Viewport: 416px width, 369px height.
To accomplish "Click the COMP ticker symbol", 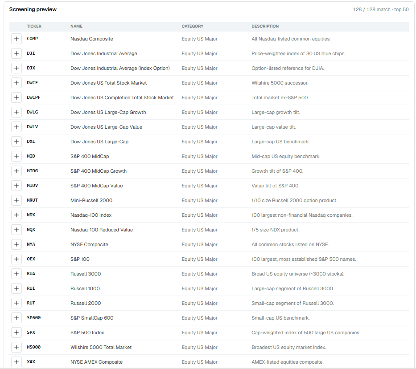I will pos(33,39).
